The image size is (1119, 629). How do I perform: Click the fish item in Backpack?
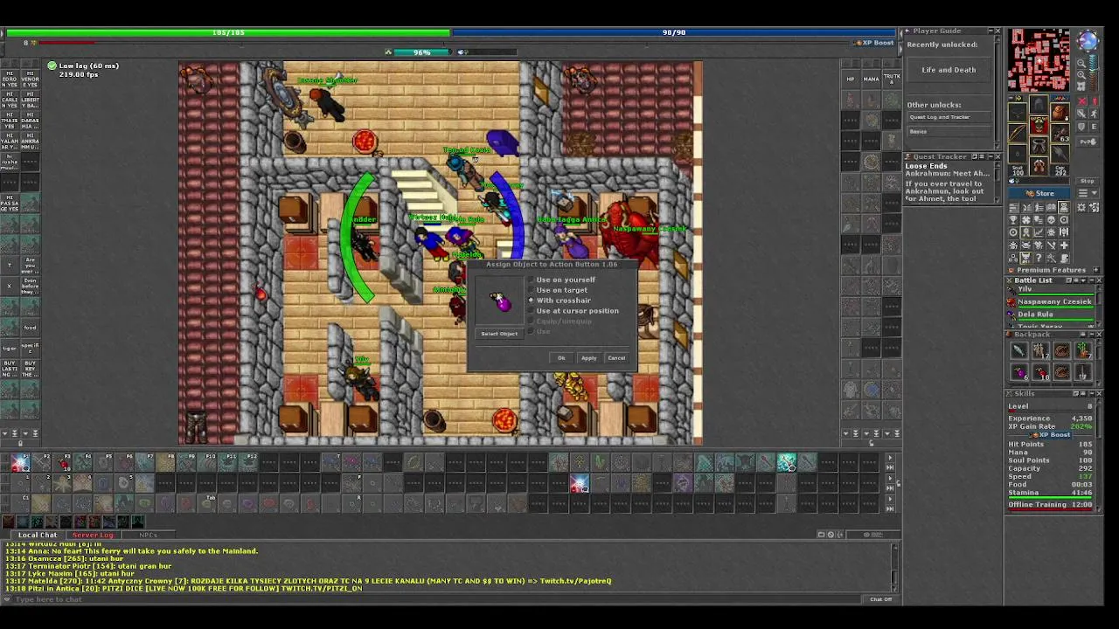pyautogui.click(x=1019, y=350)
